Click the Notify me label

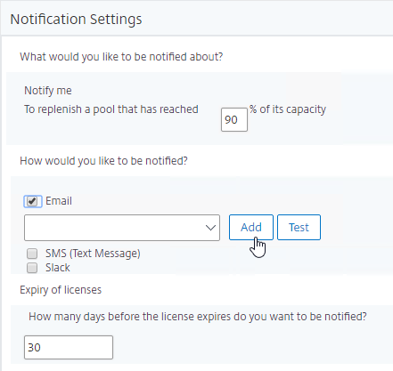(48, 91)
